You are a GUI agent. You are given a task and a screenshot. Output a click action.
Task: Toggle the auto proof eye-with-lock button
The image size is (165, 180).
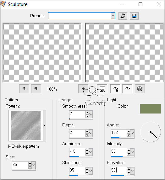pyautogui.click(x=115, y=89)
